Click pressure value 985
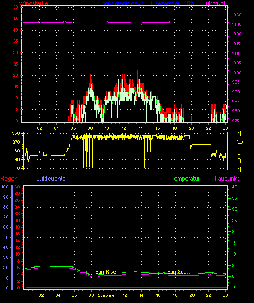254x303 pixels. [x=235, y=102]
